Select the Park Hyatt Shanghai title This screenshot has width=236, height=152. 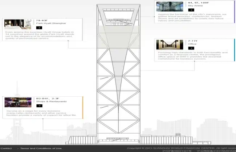coord(51,23)
